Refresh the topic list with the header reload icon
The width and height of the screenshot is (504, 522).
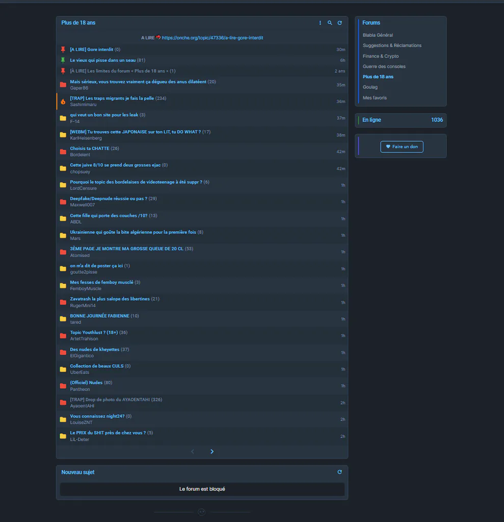(x=339, y=23)
